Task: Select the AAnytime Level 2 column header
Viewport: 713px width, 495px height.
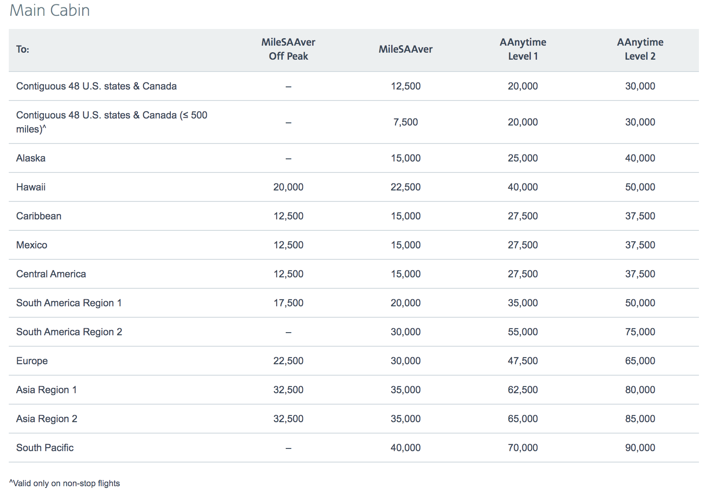Action: click(640, 49)
